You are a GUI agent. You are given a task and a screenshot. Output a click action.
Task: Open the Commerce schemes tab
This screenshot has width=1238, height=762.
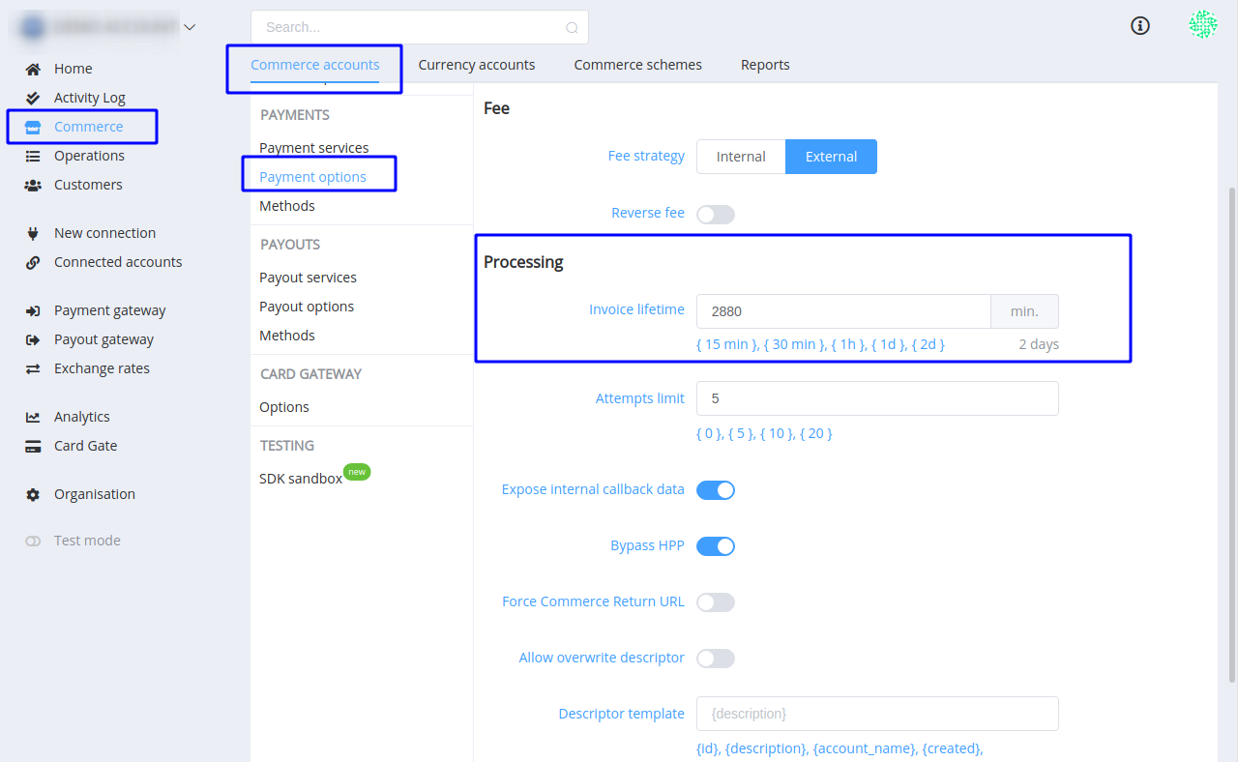[x=638, y=65]
